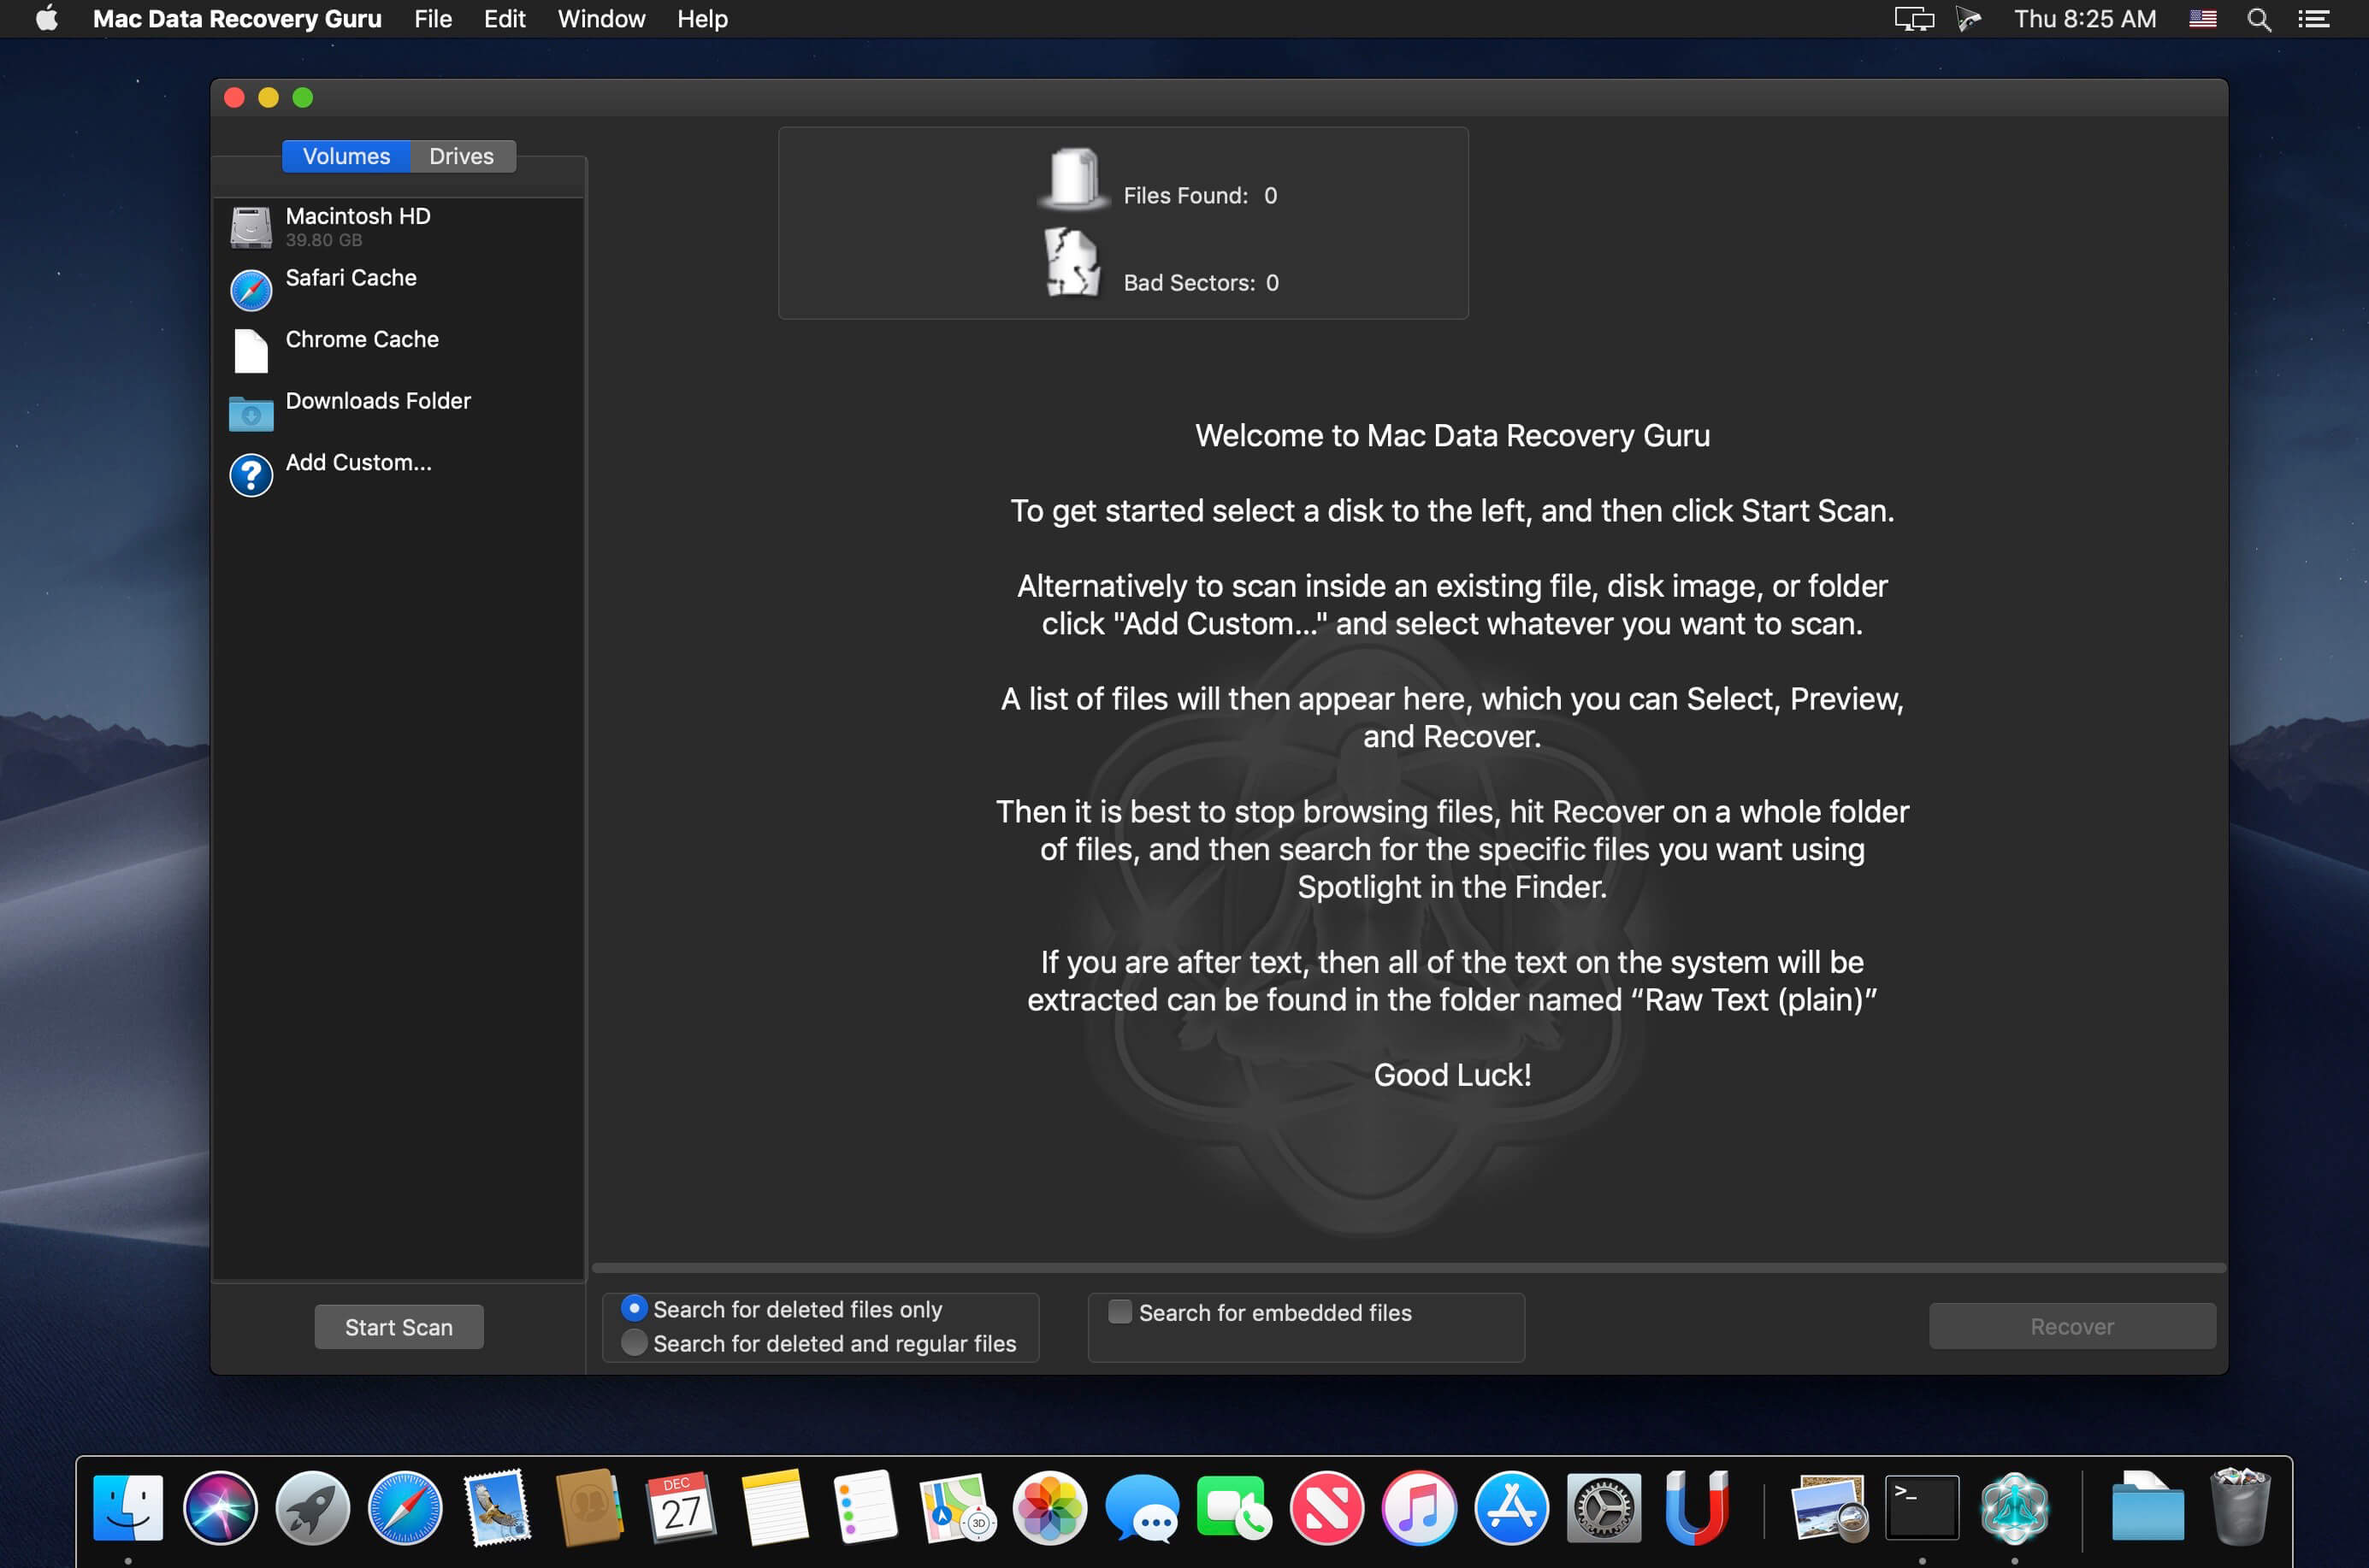Open System Preferences gear in Dock
This screenshot has width=2369, height=1568.
pyautogui.click(x=1603, y=1508)
